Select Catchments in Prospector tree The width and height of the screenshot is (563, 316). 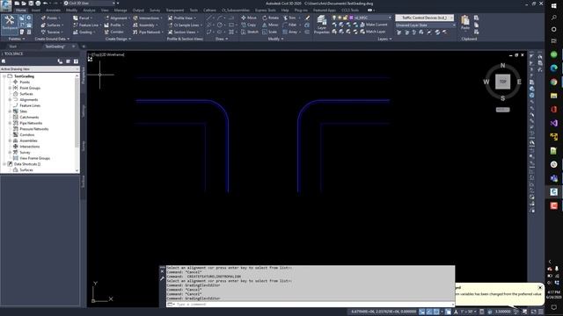29,118
